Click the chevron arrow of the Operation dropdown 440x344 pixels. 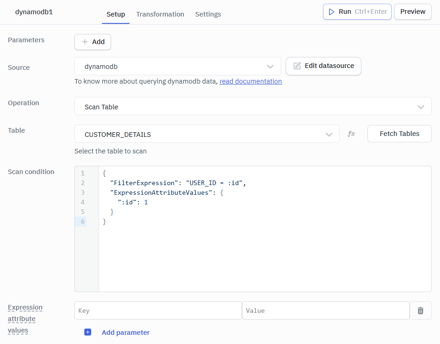(421, 107)
